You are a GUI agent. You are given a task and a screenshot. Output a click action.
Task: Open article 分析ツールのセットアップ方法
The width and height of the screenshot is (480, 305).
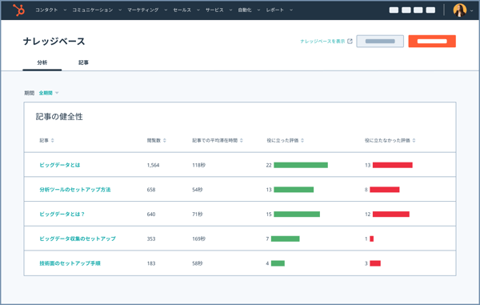pos(75,190)
